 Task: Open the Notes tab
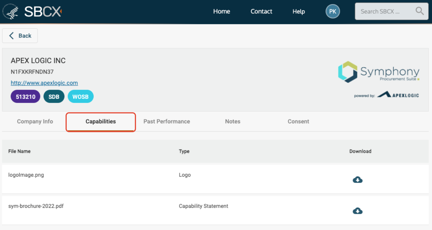pyautogui.click(x=233, y=121)
